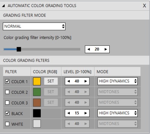This screenshot has width=150, height=134.
Task: Open the NORMAL grading filter mode dropdown
Action: (34, 26)
